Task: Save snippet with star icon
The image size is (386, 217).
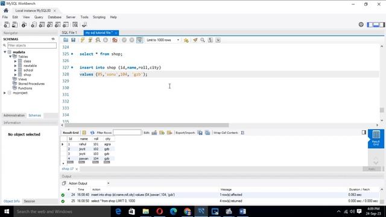Action: point(186,40)
